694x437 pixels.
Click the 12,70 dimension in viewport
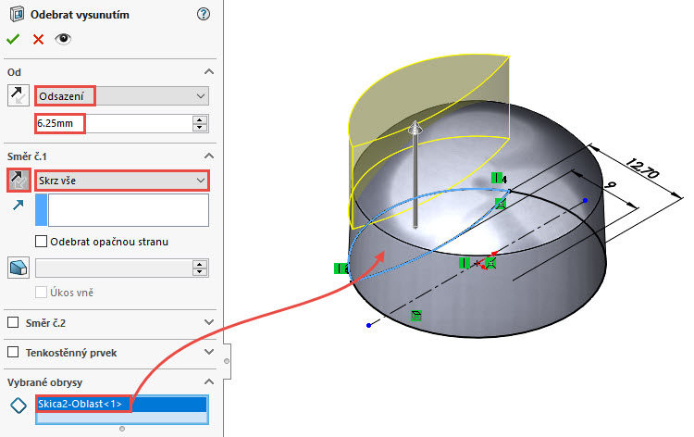tap(643, 169)
